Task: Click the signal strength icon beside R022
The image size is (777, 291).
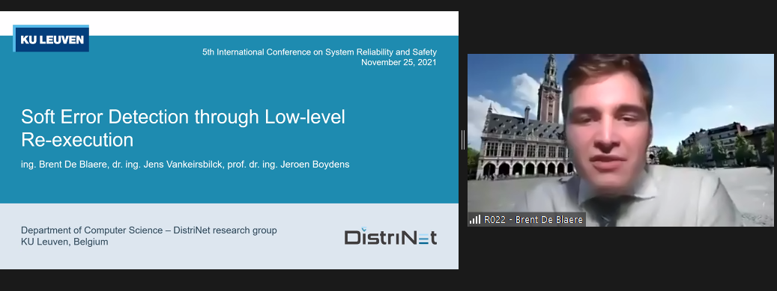Action: click(x=475, y=219)
